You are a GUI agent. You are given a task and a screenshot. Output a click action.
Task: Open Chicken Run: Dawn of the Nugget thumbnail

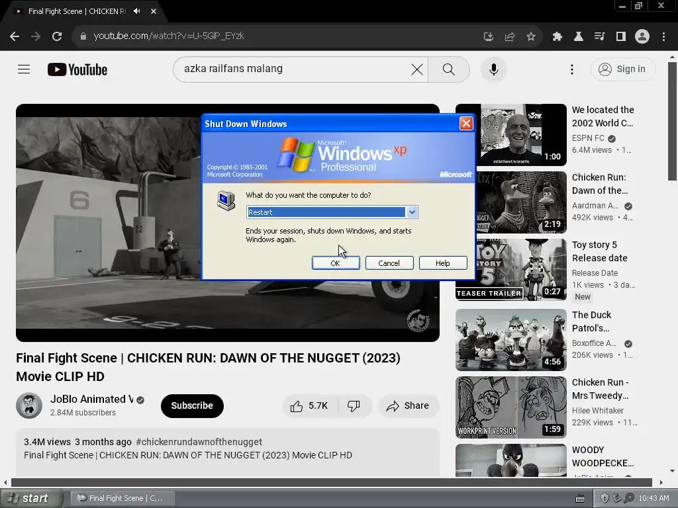511,202
